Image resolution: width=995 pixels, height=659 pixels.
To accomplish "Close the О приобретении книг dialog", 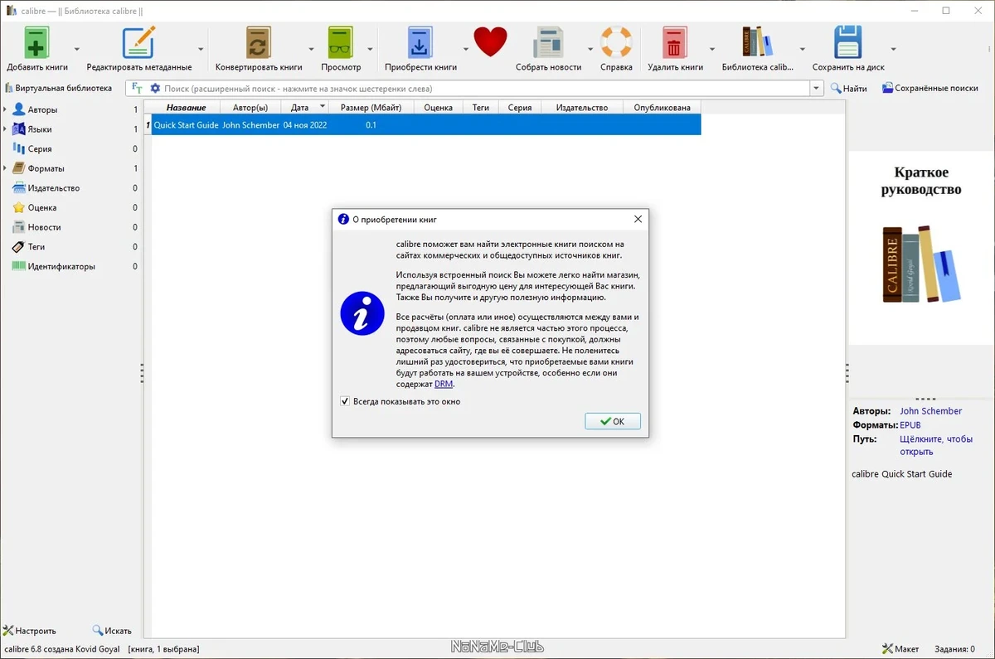I will [638, 220].
